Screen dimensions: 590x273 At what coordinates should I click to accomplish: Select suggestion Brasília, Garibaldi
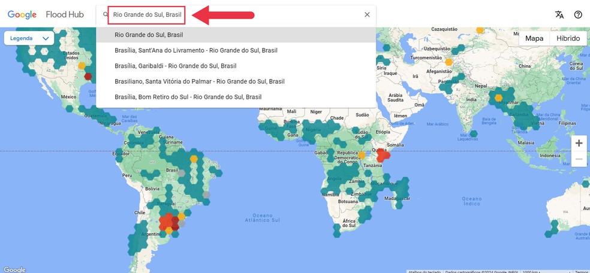pyautogui.click(x=236, y=66)
